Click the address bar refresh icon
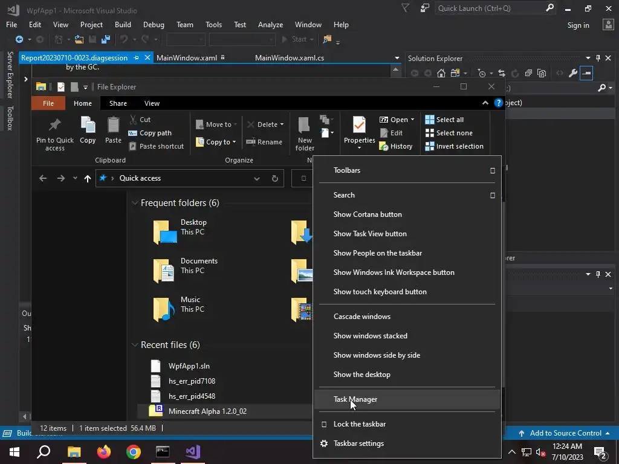The width and height of the screenshot is (619, 464). (275, 178)
